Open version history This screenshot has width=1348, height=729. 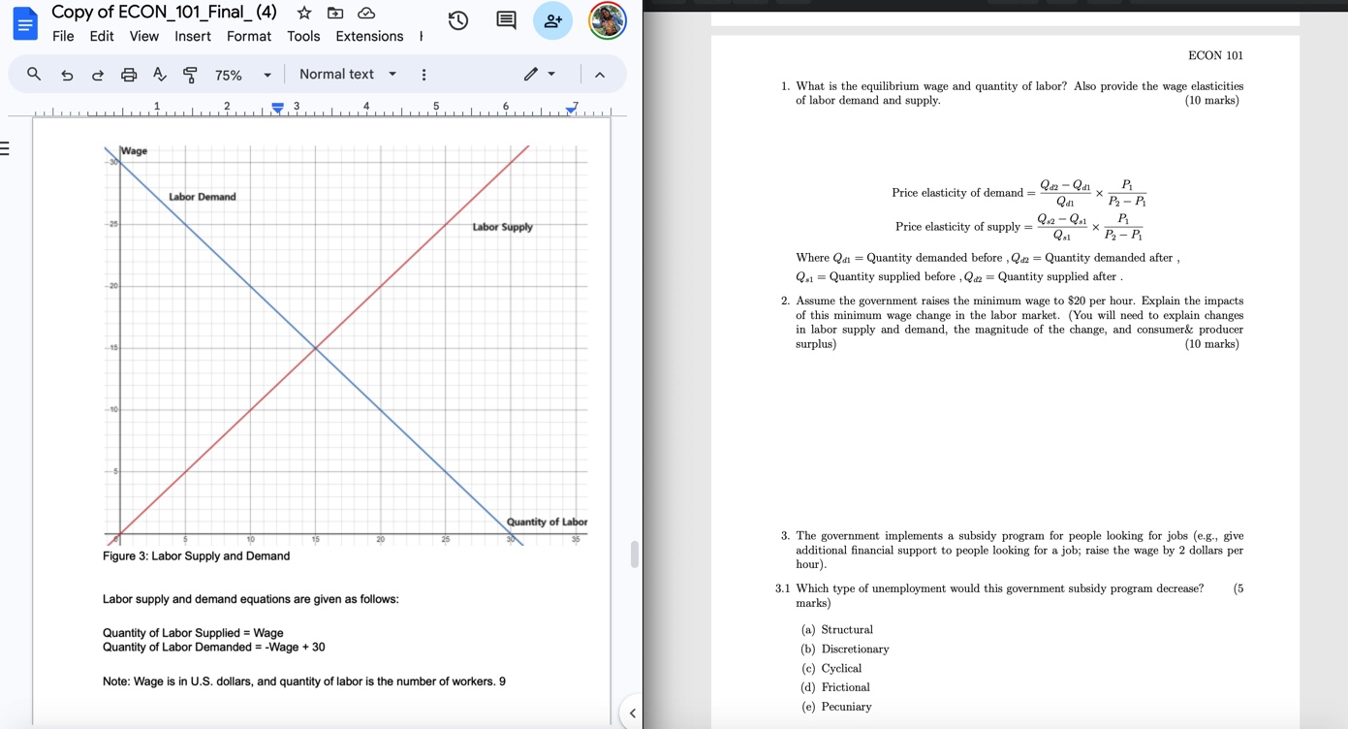coord(456,19)
